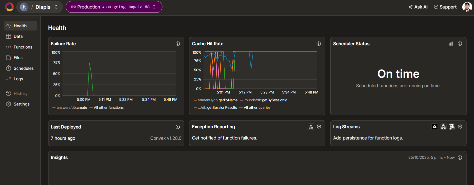Go to the Functions page

coord(23,47)
